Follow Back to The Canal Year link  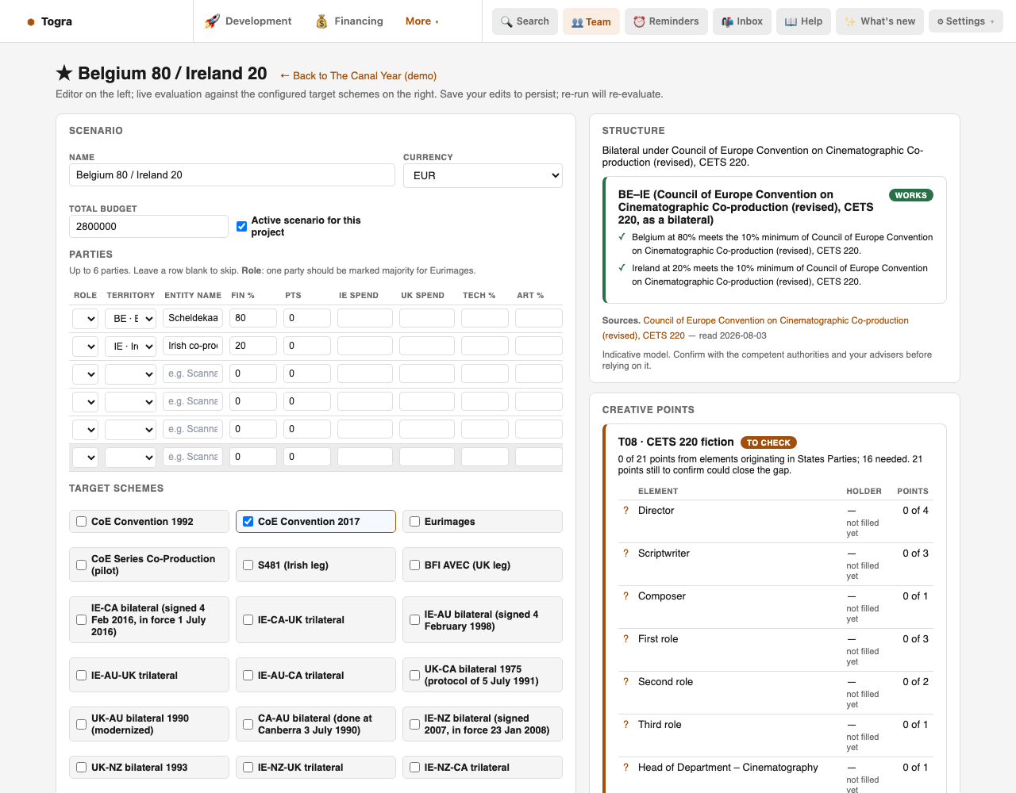(358, 75)
